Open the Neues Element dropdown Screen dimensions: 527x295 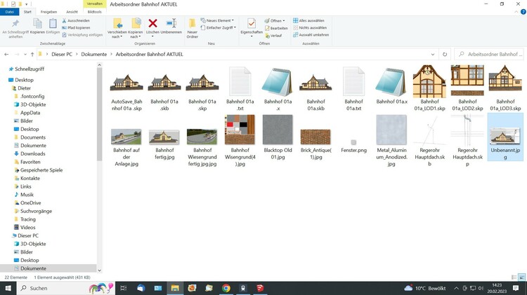219,21
